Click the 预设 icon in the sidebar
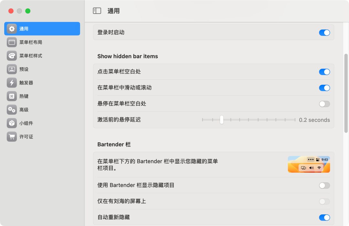349x226 pixels. pyautogui.click(x=12, y=69)
